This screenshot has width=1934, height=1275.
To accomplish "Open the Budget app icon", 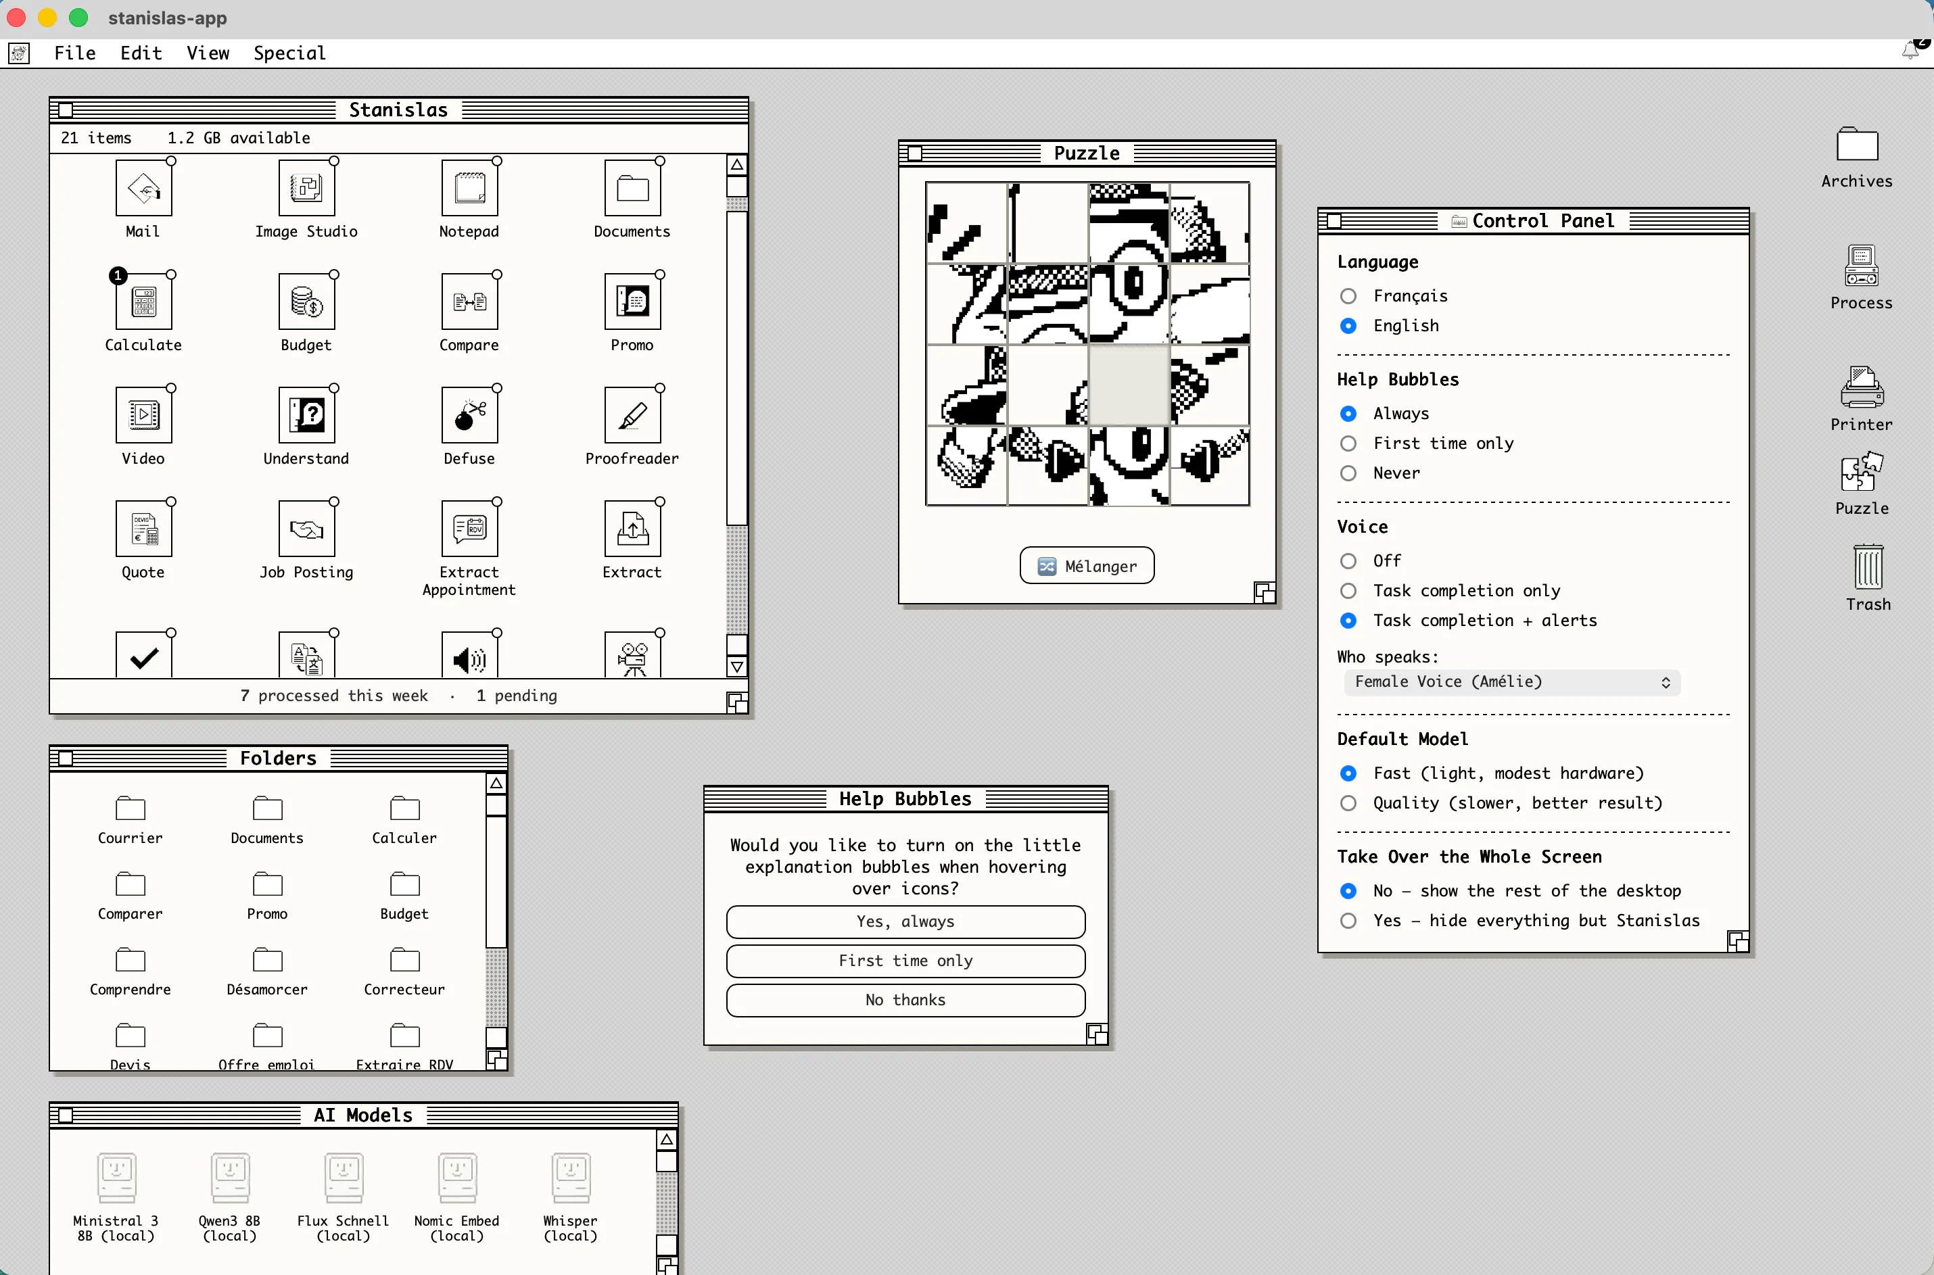I will pos(306,302).
